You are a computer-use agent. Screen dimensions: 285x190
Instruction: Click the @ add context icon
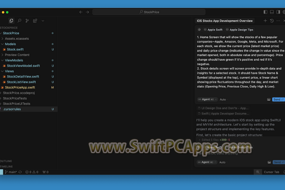199,30
